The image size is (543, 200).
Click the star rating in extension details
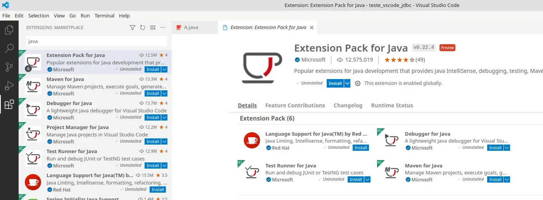[399, 60]
